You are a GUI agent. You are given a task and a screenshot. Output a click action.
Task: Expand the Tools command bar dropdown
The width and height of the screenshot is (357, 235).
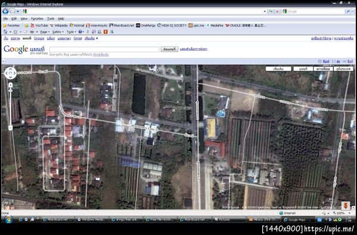71,32
